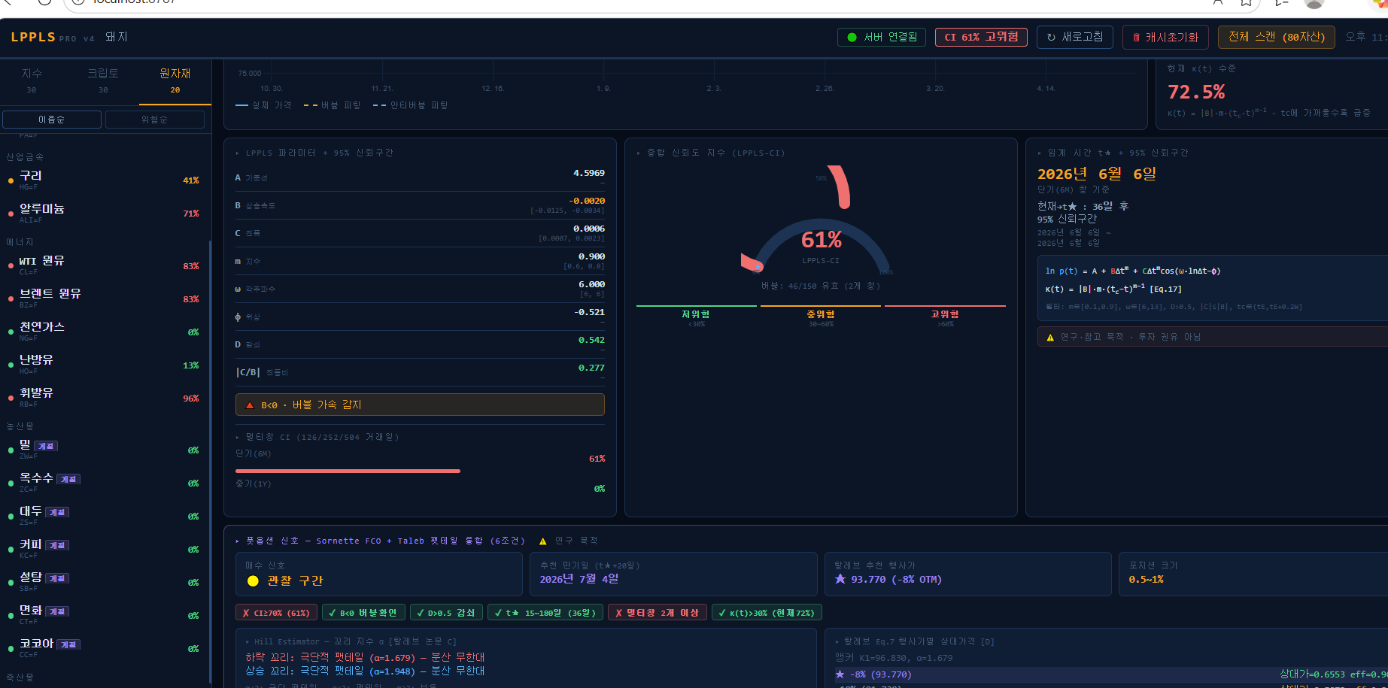Click the star icon beside 93.770 (-8% OTM)
Viewport: 1388px width, 688px height.
840,579
